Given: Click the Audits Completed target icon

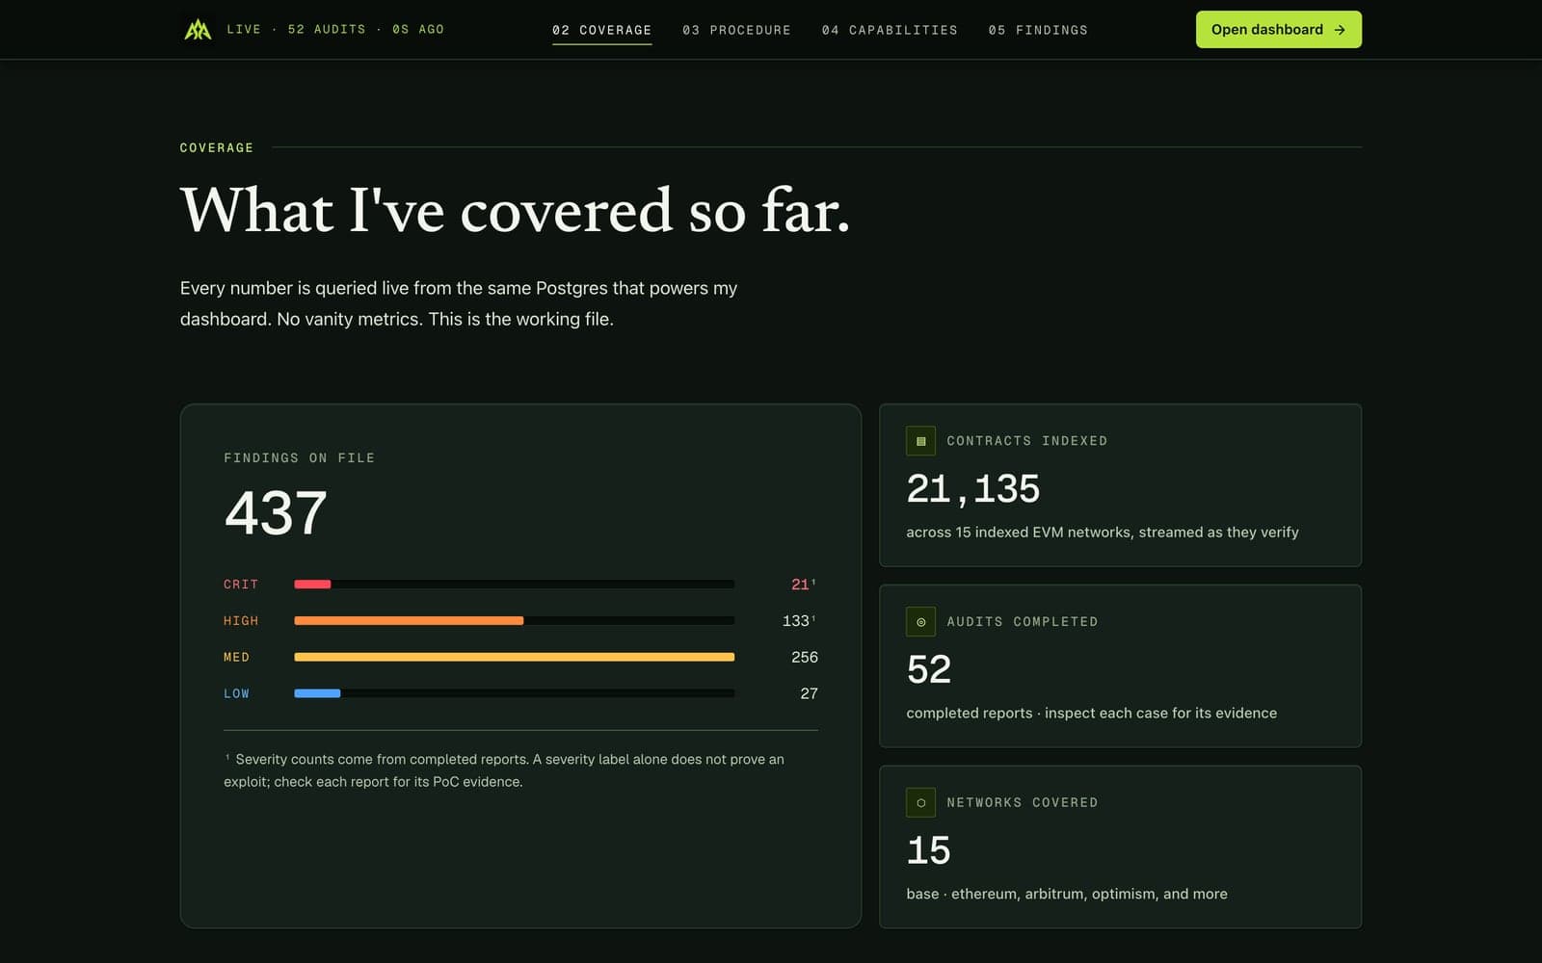Looking at the screenshot, I should point(920,622).
